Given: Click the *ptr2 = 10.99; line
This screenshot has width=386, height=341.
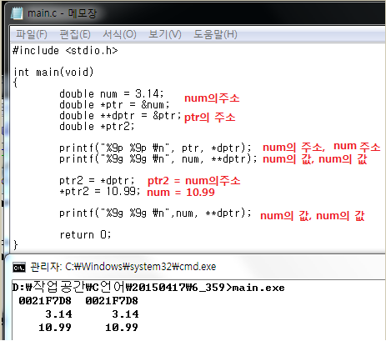Looking at the screenshot, I should [x=100, y=192].
